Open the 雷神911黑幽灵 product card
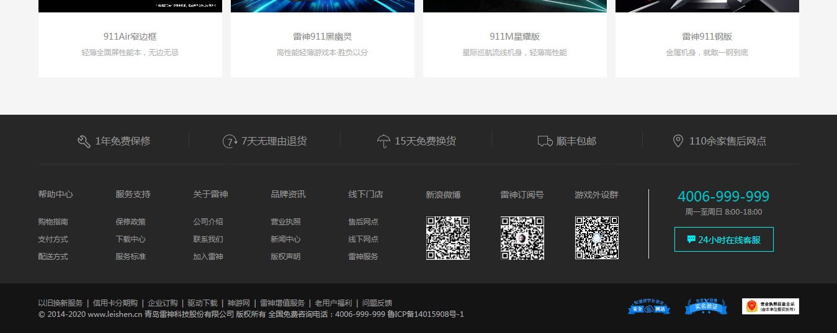The image size is (837, 333). pyautogui.click(x=323, y=38)
